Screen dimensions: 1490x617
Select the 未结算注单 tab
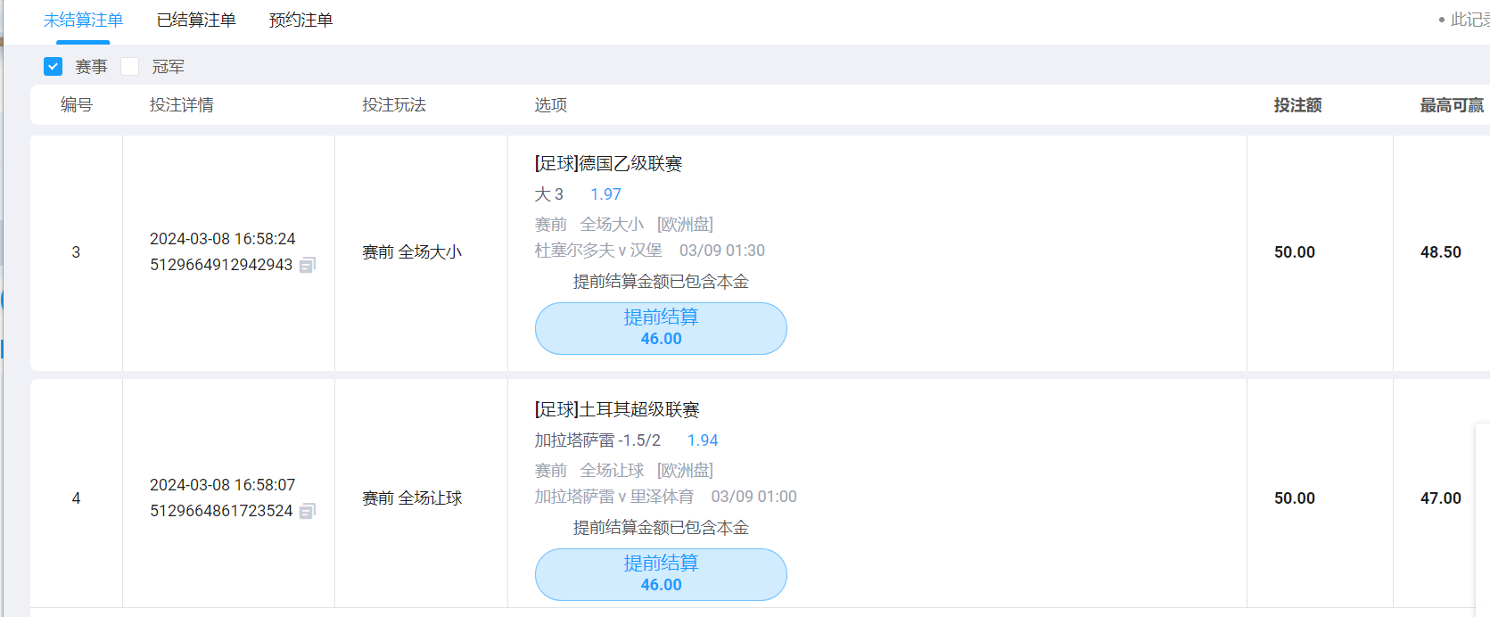(83, 21)
